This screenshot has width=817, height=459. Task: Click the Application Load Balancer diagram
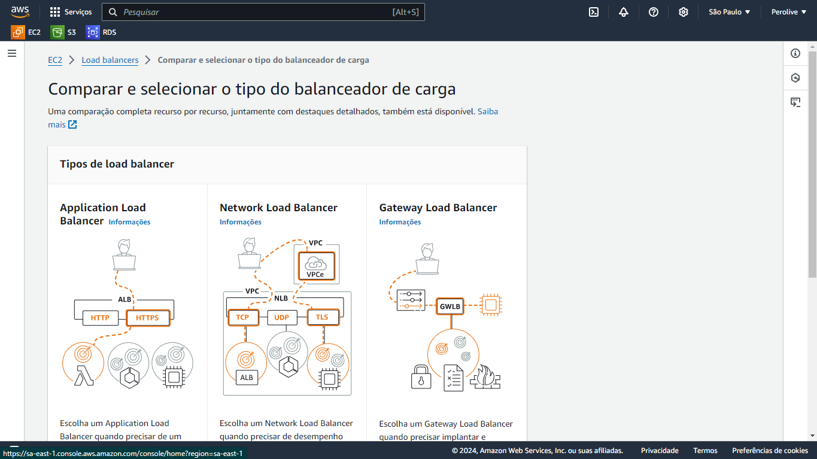click(x=127, y=314)
